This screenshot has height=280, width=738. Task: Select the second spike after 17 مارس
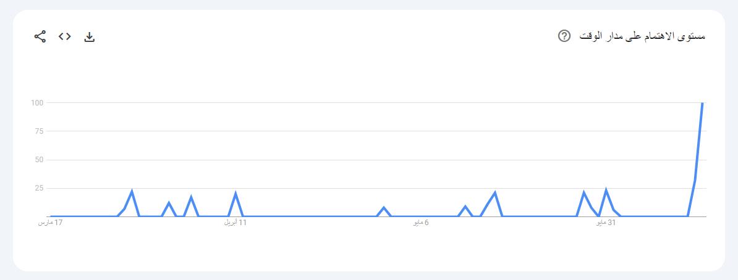coord(169,202)
